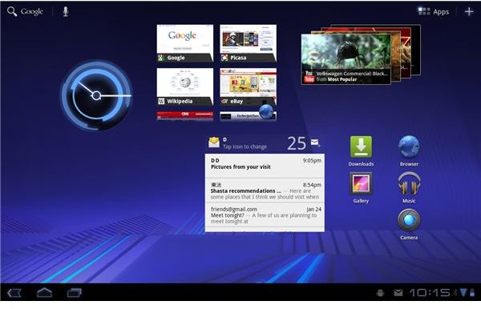Tap the voice search microphone
The width and height of the screenshot is (481, 309).
[x=66, y=12]
